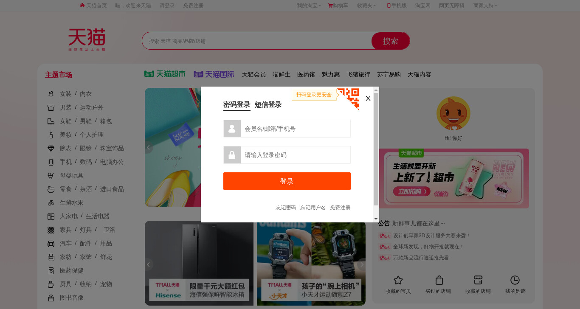Show previous banner with left arrow
Image resolution: width=580 pixels, height=309 pixels.
click(148, 147)
